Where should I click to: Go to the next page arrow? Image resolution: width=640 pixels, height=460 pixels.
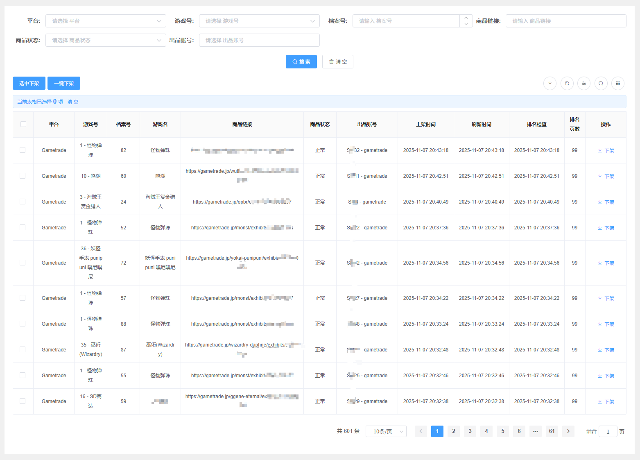(x=568, y=431)
